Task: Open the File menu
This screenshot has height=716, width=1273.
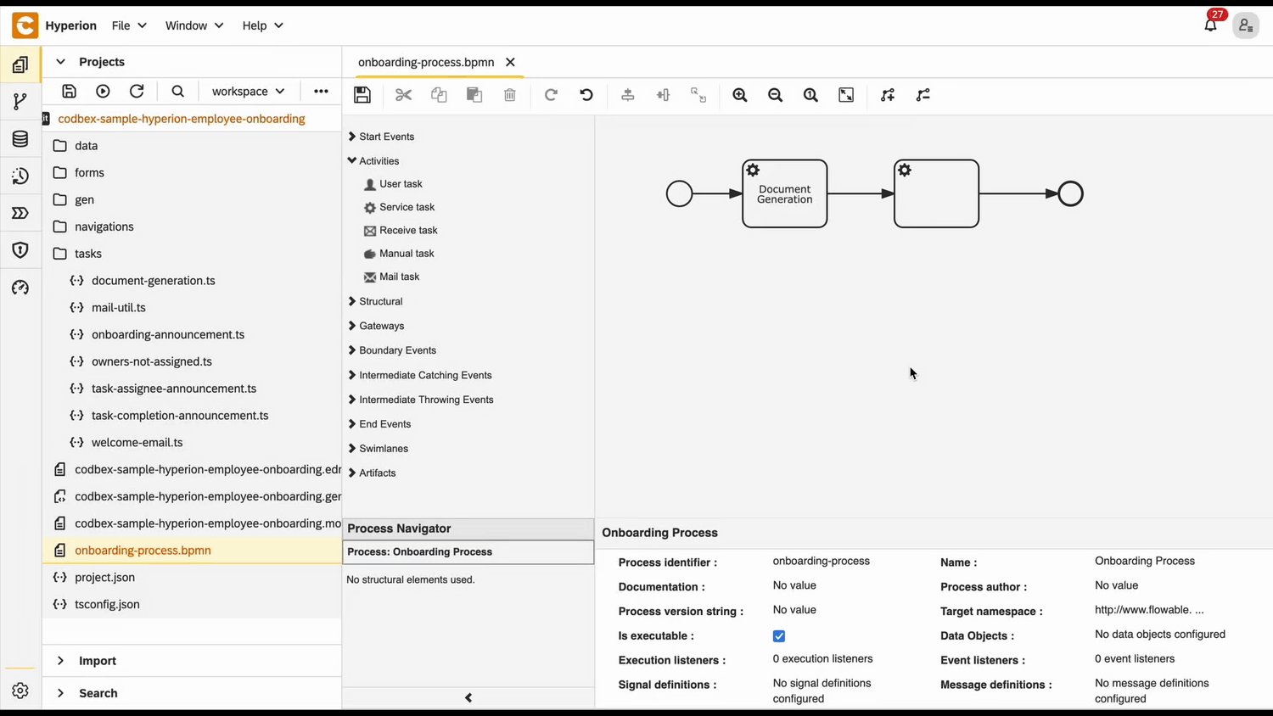Action: coord(129,25)
